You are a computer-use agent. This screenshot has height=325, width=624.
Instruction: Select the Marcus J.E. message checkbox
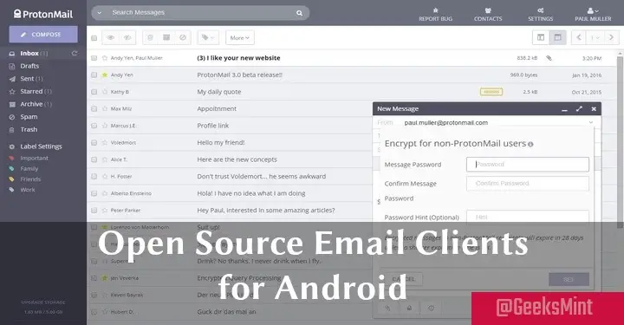click(x=94, y=126)
